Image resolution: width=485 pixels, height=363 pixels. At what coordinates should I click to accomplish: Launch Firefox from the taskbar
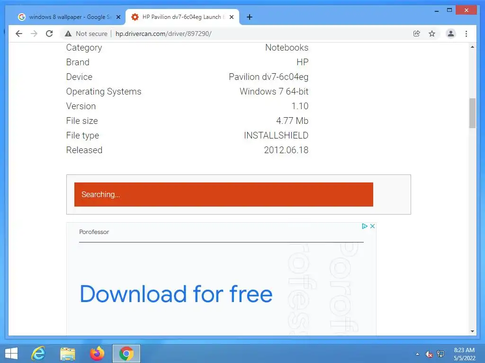point(97,354)
